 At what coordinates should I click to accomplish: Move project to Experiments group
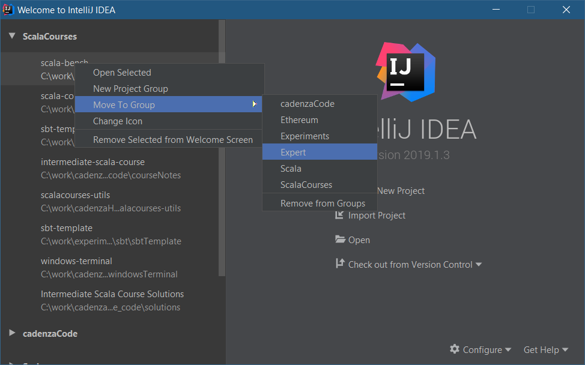[320, 136]
